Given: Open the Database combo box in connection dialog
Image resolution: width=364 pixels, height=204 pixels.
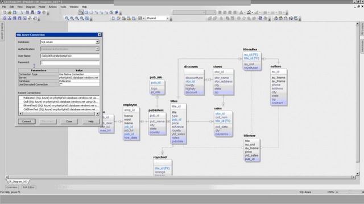Looking at the screenshot, I should tap(97, 42).
